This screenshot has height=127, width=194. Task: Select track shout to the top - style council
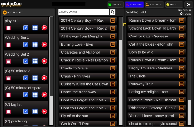[x=156, y=123]
